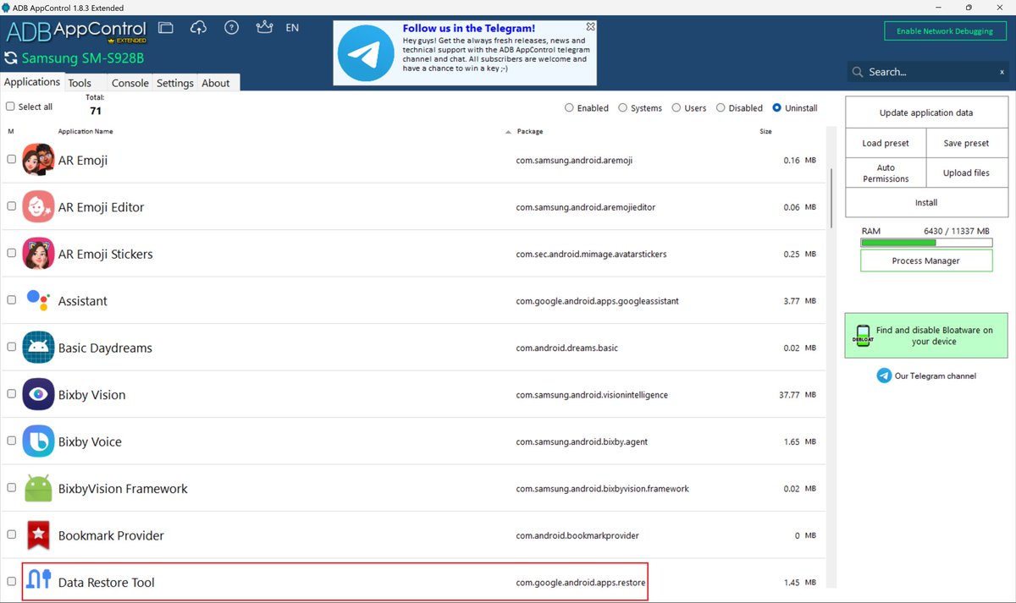Click the Save preset button
1016x603 pixels.
[966, 143]
